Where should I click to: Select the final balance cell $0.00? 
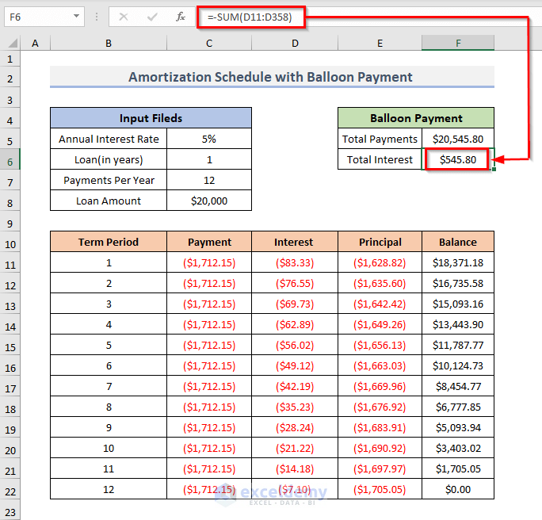(x=457, y=490)
